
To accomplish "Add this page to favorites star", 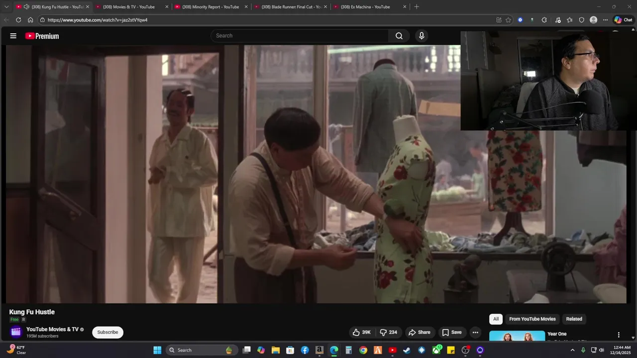I will (x=508, y=20).
